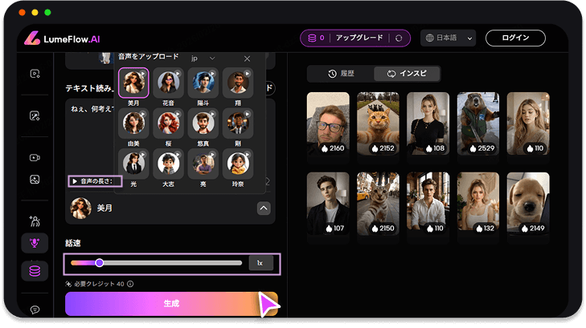586x328 pixels.
Task: Pick the 玲奈 voice avatar
Action: tap(237, 163)
